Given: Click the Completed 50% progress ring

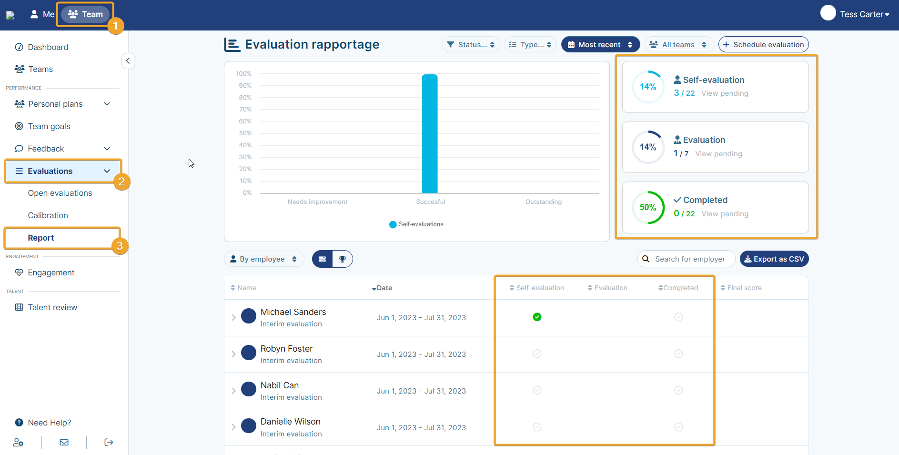Looking at the screenshot, I should coord(648,207).
